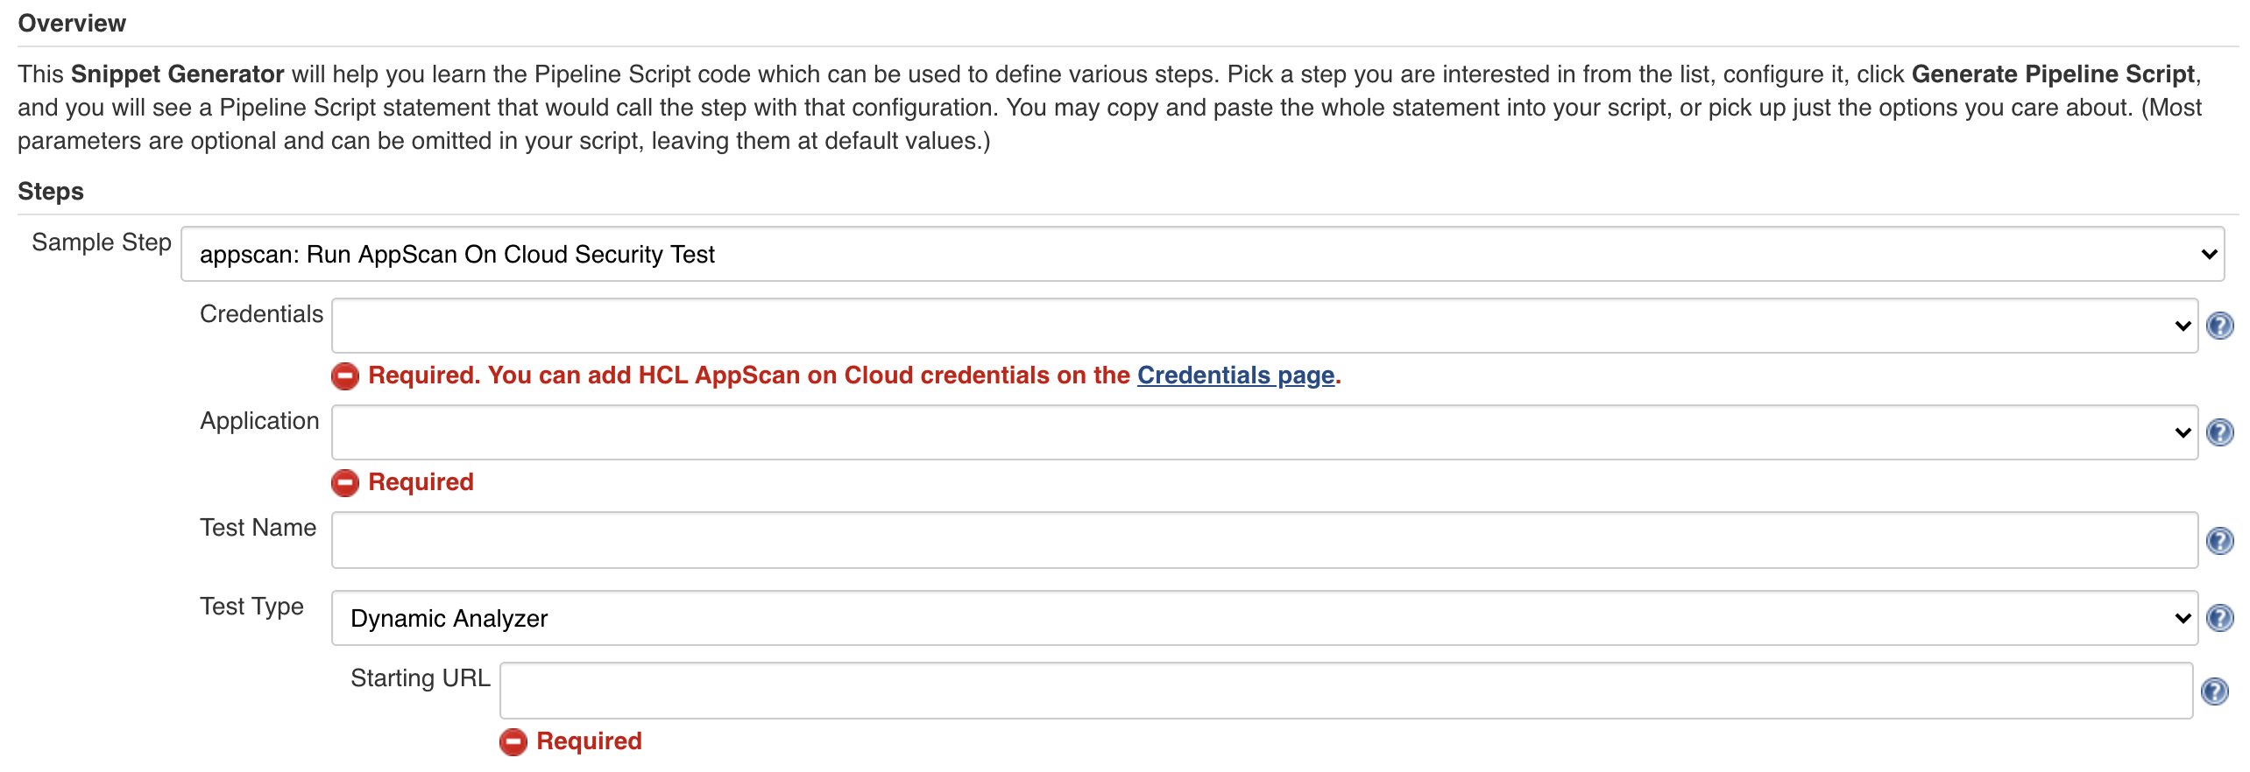Click the Steps section heading

pyautogui.click(x=51, y=192)
